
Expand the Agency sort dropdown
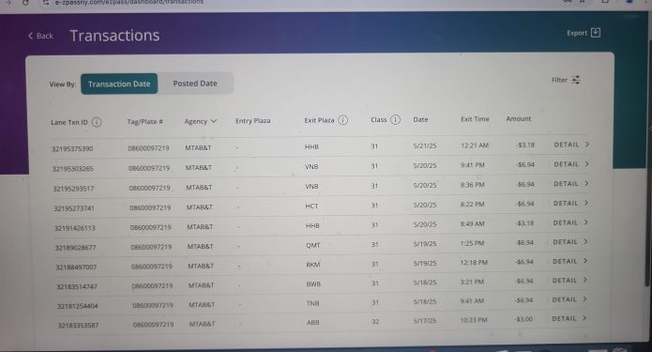214,121
